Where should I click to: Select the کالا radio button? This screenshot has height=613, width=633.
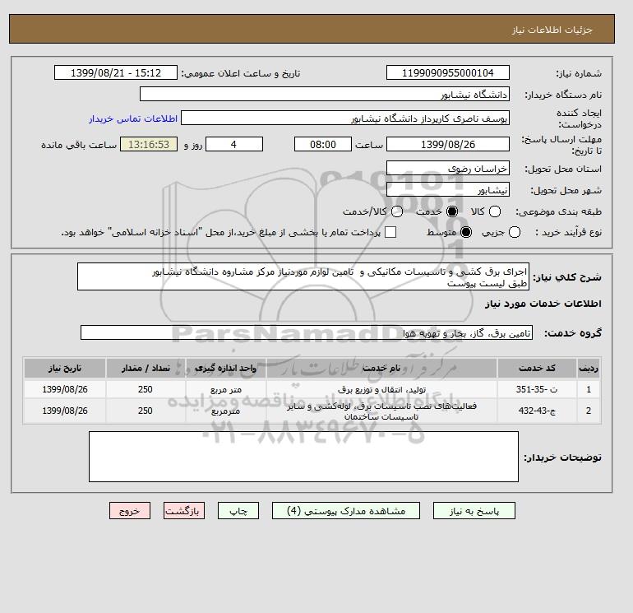495,211
